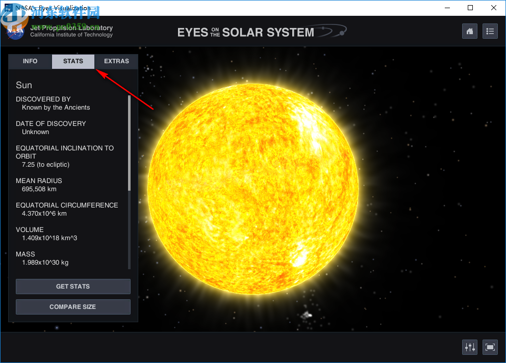Click the GET STATS button

pos(72,286)
